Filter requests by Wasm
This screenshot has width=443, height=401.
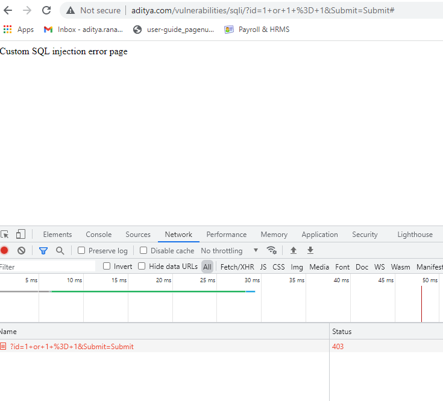click(x=400, y=267)
